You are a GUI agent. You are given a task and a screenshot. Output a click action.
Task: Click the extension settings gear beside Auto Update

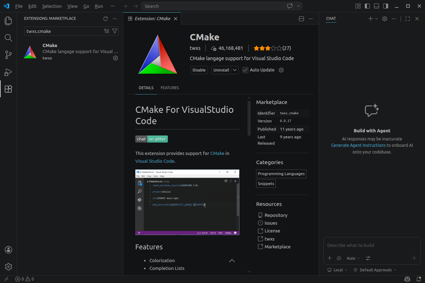coord(281,70)
